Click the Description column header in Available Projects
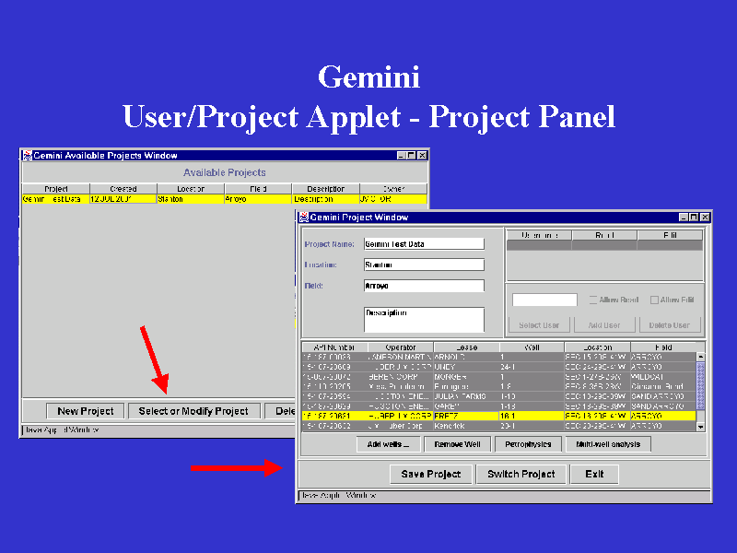Viewport: 737px width, 553px height. coord(326,189)
